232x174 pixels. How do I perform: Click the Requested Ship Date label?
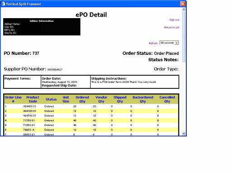coord(59,86)
